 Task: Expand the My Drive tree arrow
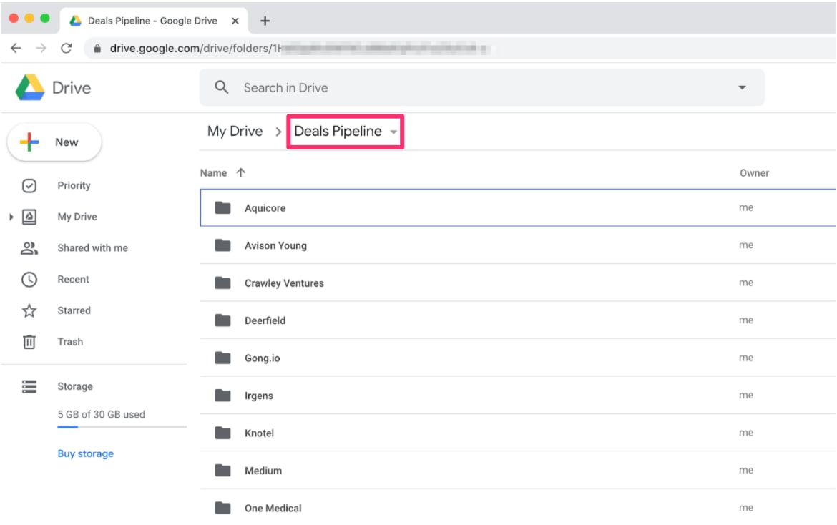[x=11, y=217]
